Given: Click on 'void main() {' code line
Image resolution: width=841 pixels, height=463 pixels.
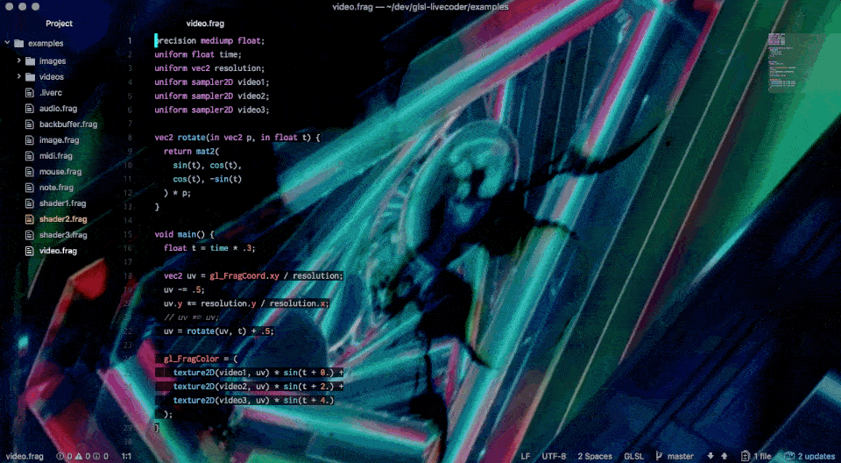Looking at the screenshot, I should [185, 234].
